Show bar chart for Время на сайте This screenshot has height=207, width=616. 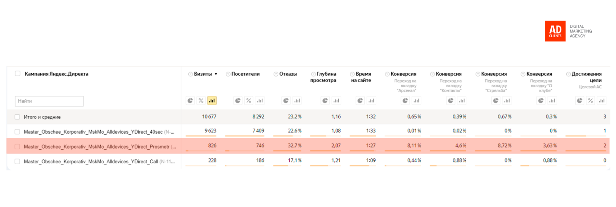click(x=371, y=101)
